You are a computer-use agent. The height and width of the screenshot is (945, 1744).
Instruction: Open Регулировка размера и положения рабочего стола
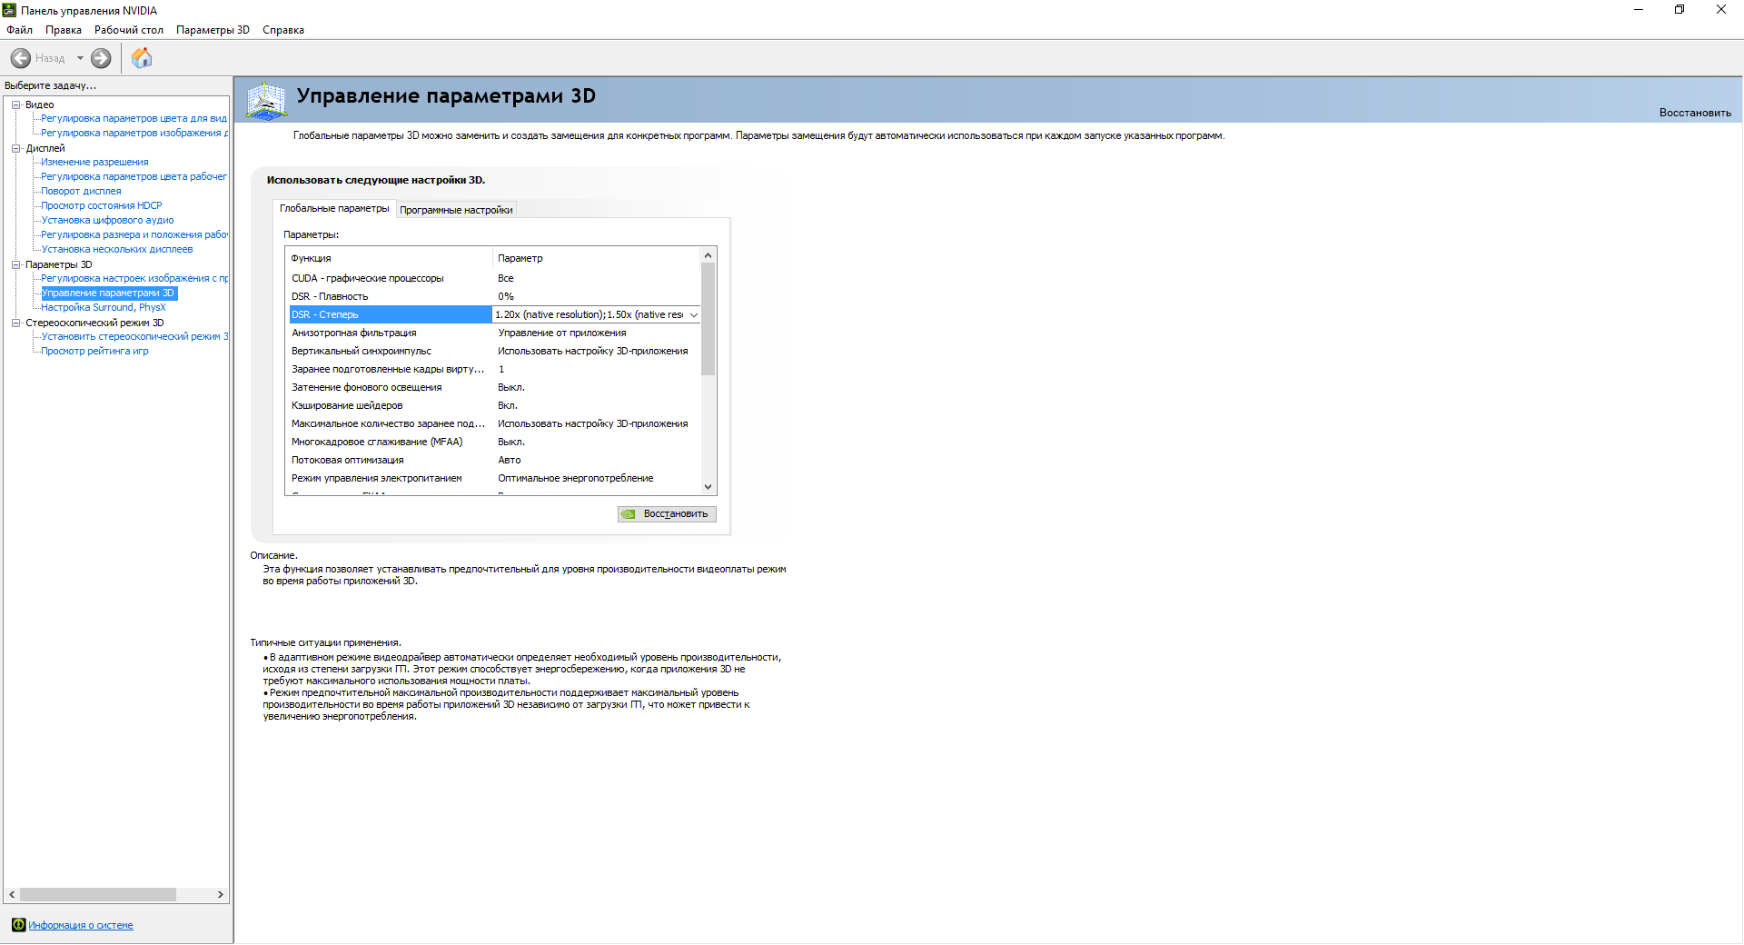[x=134, y=234]
